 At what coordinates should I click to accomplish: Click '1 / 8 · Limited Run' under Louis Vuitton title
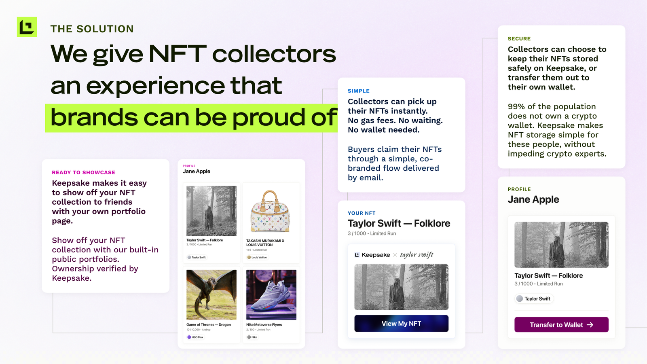tap(257, 250)
